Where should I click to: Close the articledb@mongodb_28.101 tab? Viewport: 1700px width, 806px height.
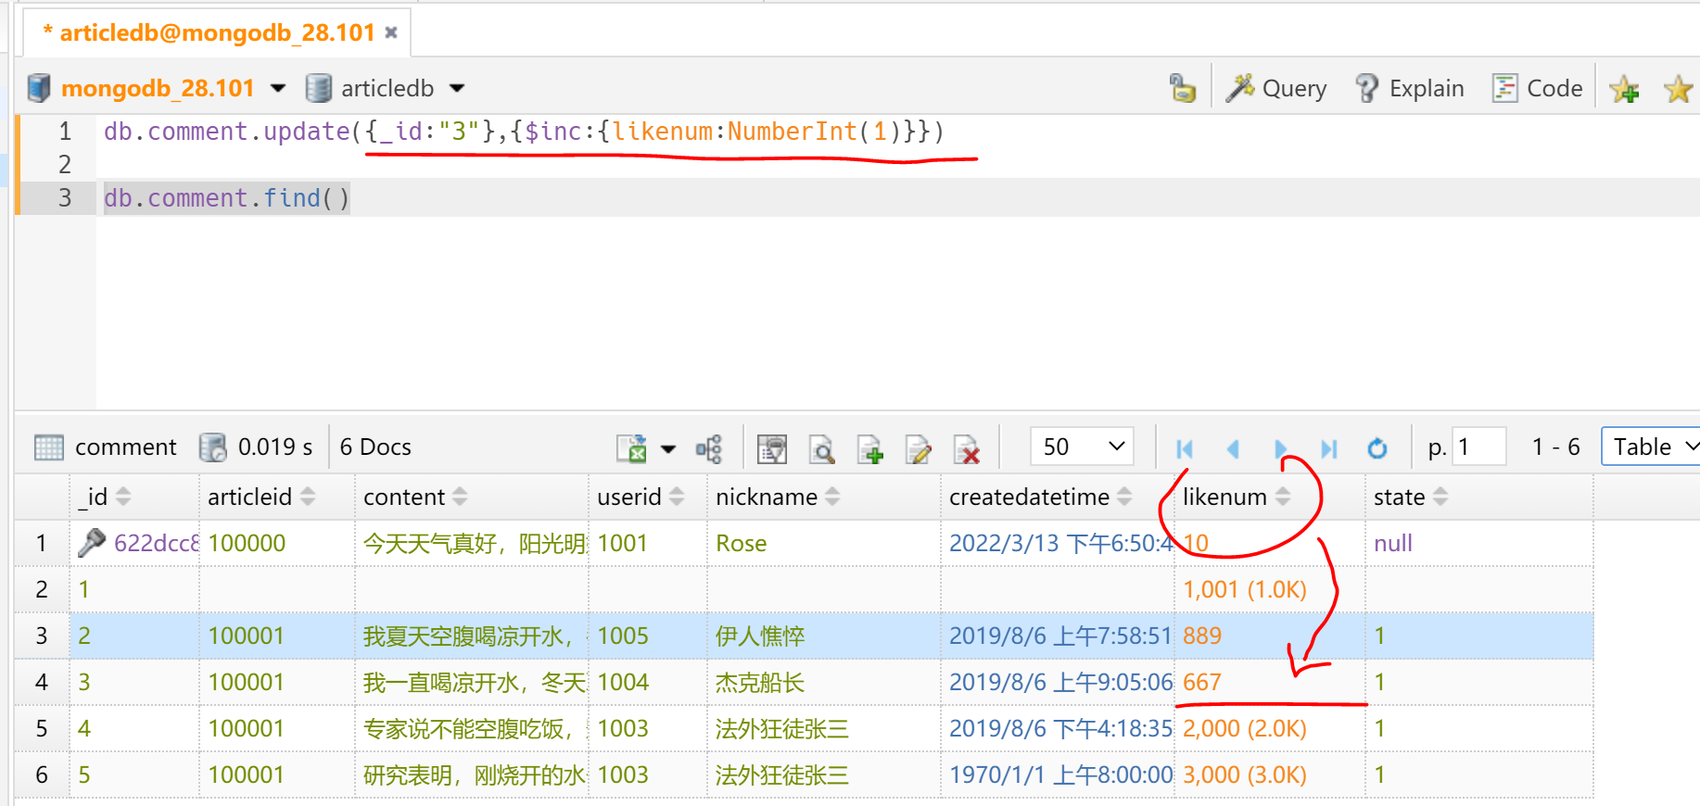pos(391,32)
